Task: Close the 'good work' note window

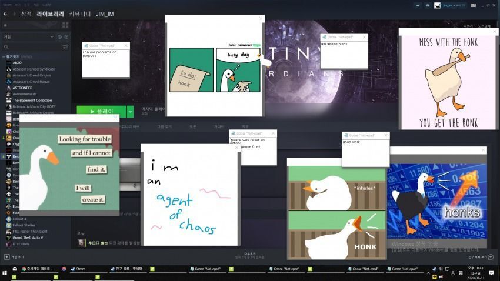Action: [x=386, y=135]
